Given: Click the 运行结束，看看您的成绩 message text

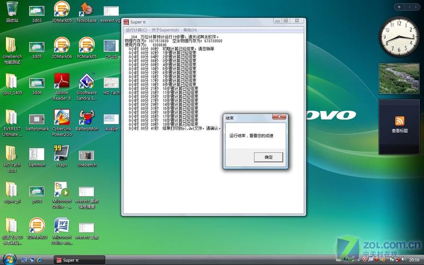Looking at the screenshot, I should [251, 136].
